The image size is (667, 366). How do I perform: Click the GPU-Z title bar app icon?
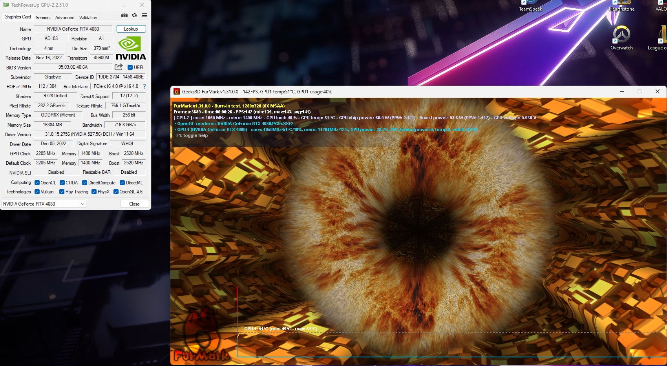(x=6, y=5)
